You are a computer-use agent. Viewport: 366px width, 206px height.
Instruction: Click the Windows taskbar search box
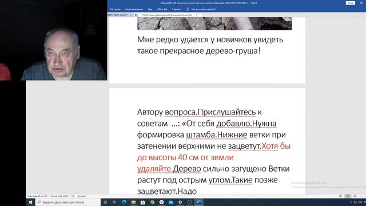click(x=68, y=202)
